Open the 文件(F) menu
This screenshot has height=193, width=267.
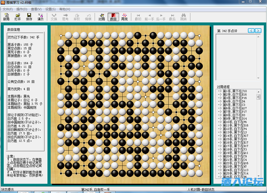pyautogui.click(x=8, y=9)
